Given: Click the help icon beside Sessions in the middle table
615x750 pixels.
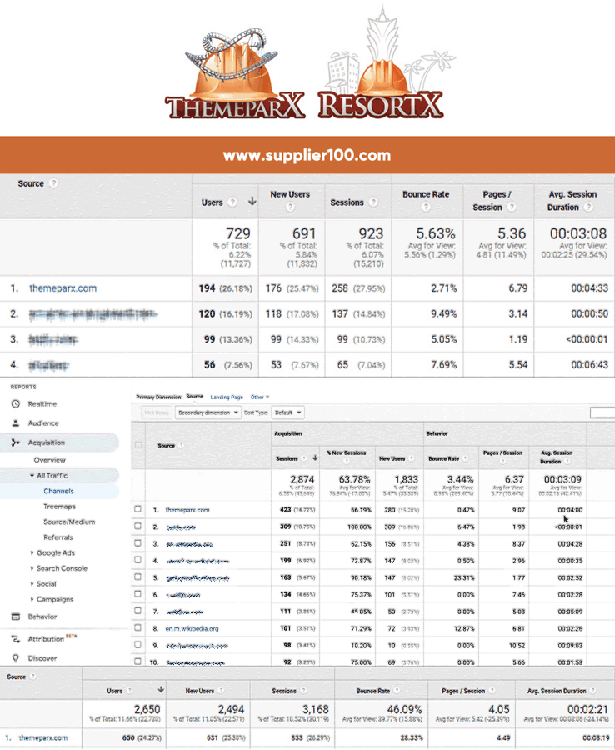Looking at the screenshot, I should click(x=304, y=458).
